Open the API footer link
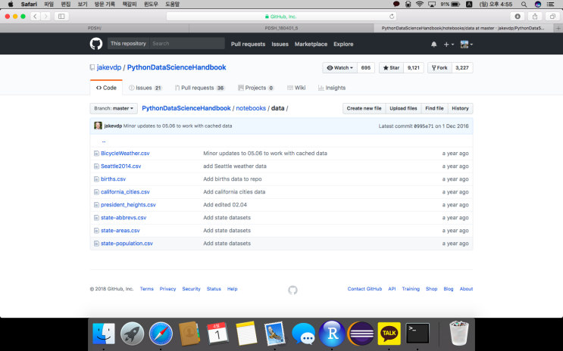563x351 pixels. (x=392, y=289)
